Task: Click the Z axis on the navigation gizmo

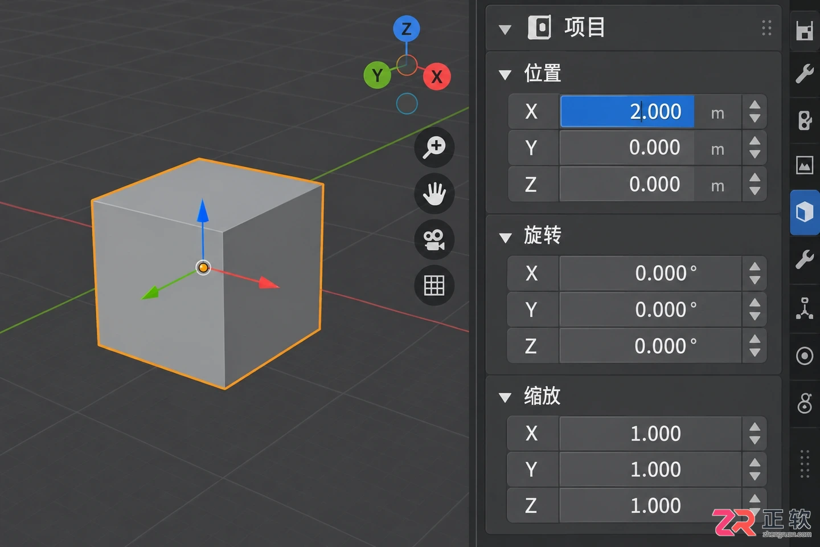Action: [x=407, y=29]
